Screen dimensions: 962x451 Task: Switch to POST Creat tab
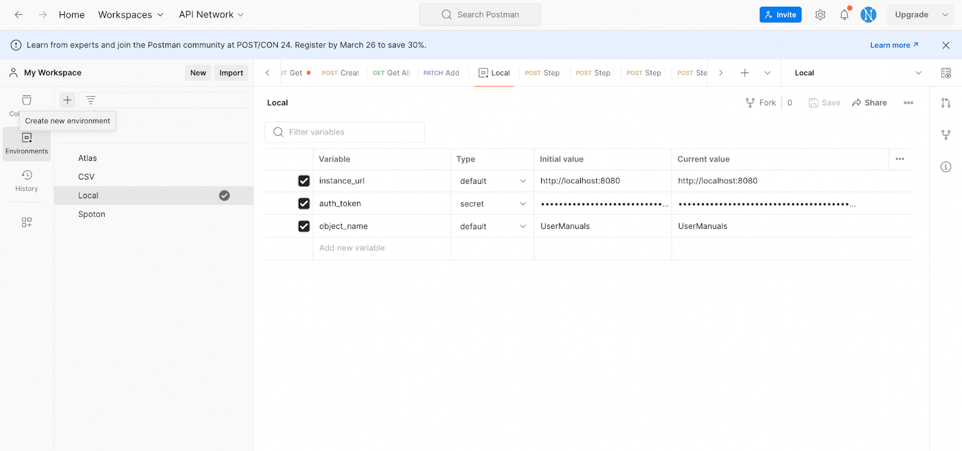point(340,73)
